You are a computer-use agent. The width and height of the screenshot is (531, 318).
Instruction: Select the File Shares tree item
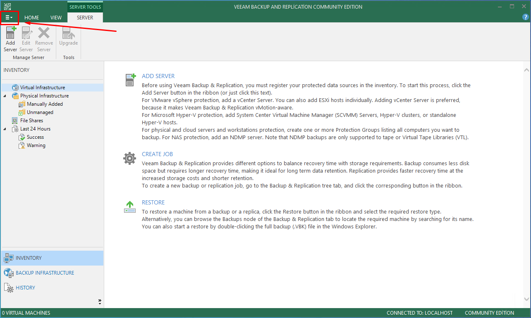[x=31, y=121]
